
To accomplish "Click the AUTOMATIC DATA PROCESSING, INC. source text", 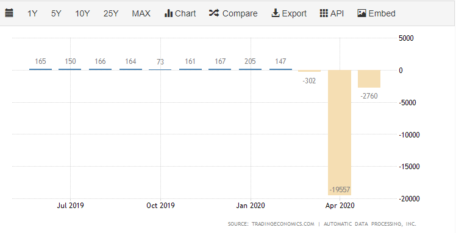I will [x=370, y=224].
